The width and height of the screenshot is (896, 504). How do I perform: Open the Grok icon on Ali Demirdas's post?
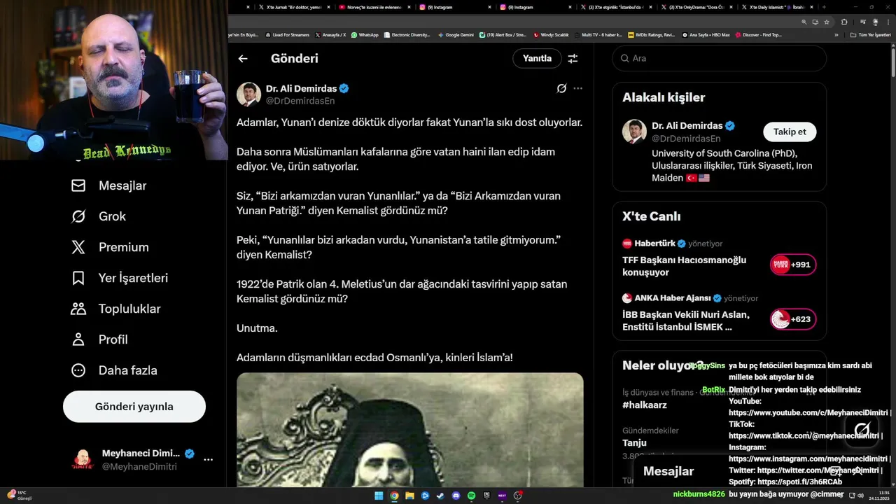[x=561, y=88]
